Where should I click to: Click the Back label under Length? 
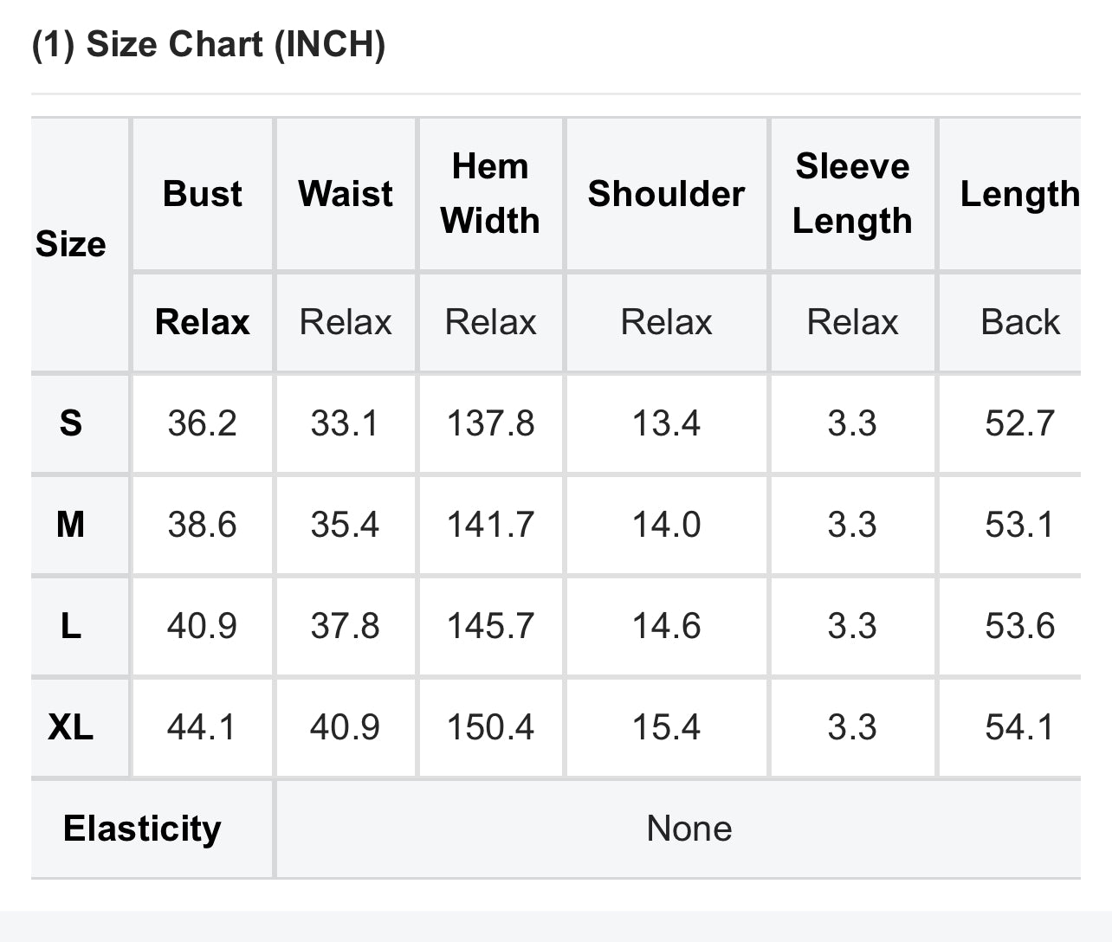pos(1019,322)
